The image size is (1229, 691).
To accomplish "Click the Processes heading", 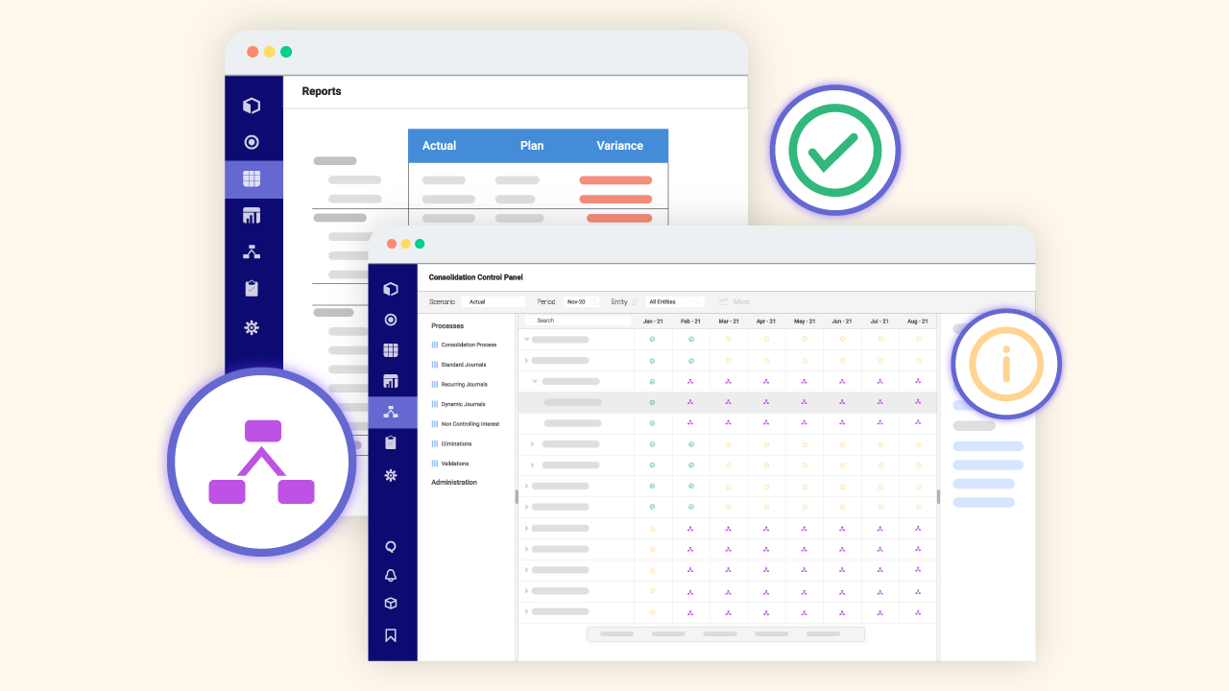I will click(x=447, y=326).
